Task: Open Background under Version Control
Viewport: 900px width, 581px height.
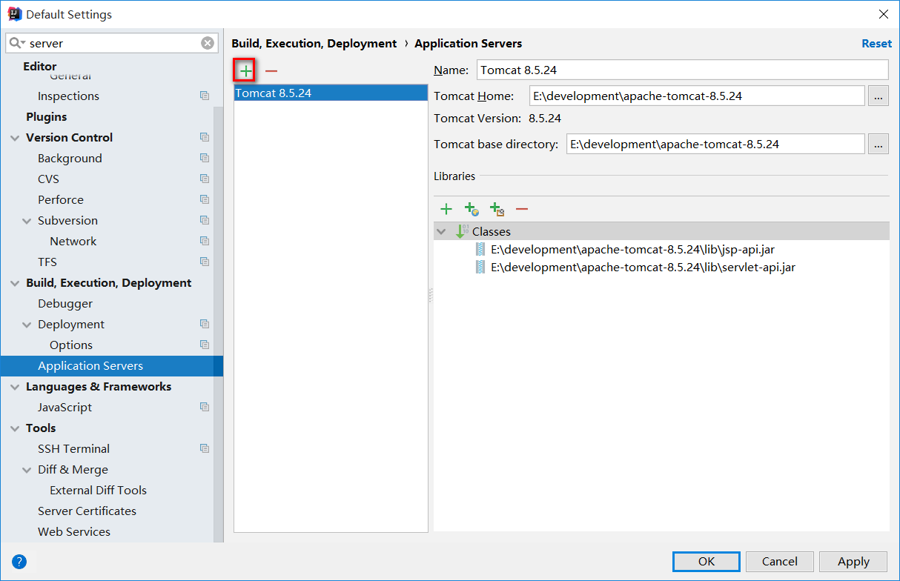Action: point(70,158)
